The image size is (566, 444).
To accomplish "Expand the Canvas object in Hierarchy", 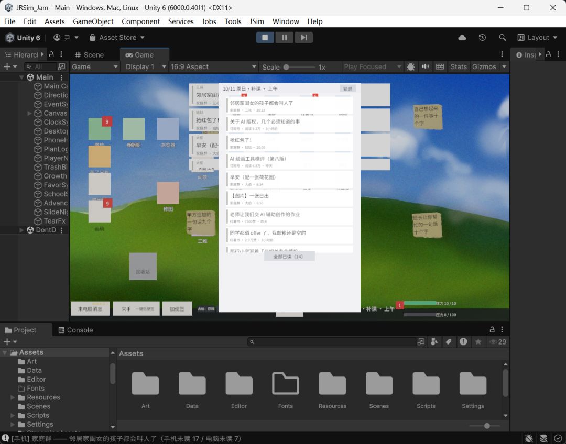I will pyautogui.click(x=29, y=113).
